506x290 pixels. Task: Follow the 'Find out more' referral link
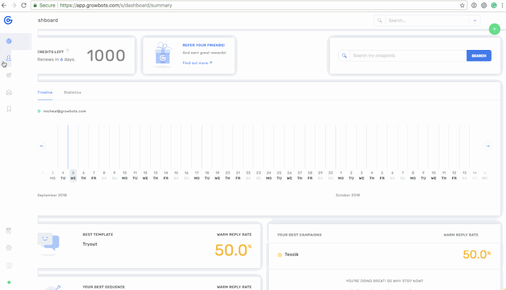197,63
